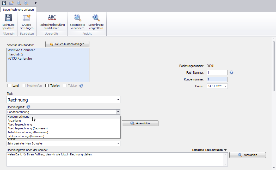
Task: Reduce page width with Seitenbreite verkleinern
Action: point(77,22)
